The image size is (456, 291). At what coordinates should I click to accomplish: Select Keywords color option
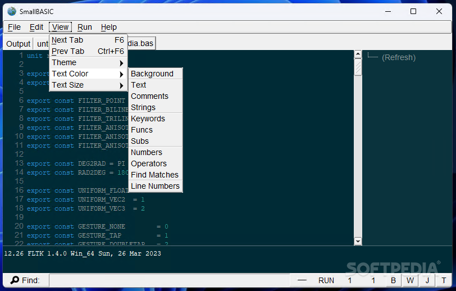pyautogui.click(x=156, y=119)
